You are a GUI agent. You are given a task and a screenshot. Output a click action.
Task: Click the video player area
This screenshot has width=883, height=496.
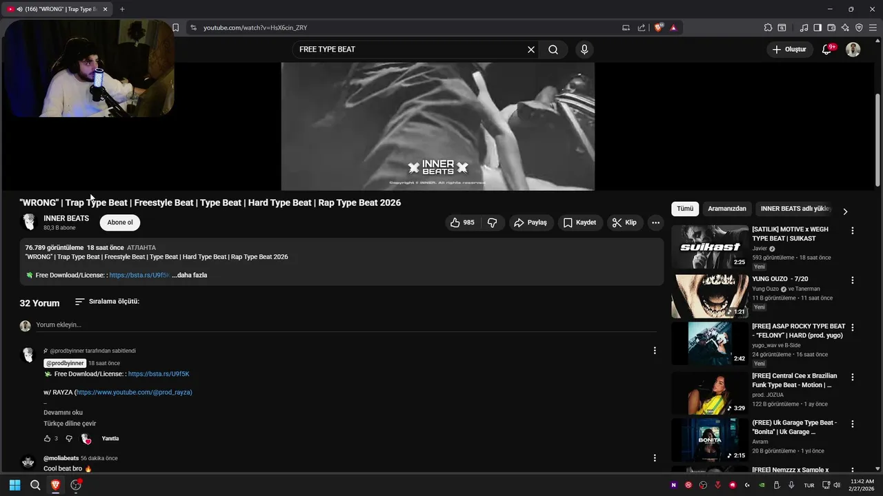(x=437, y=126)
